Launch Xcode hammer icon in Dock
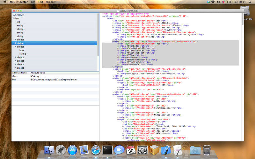This screenshot has height=159, width=255. click(166, 150)
